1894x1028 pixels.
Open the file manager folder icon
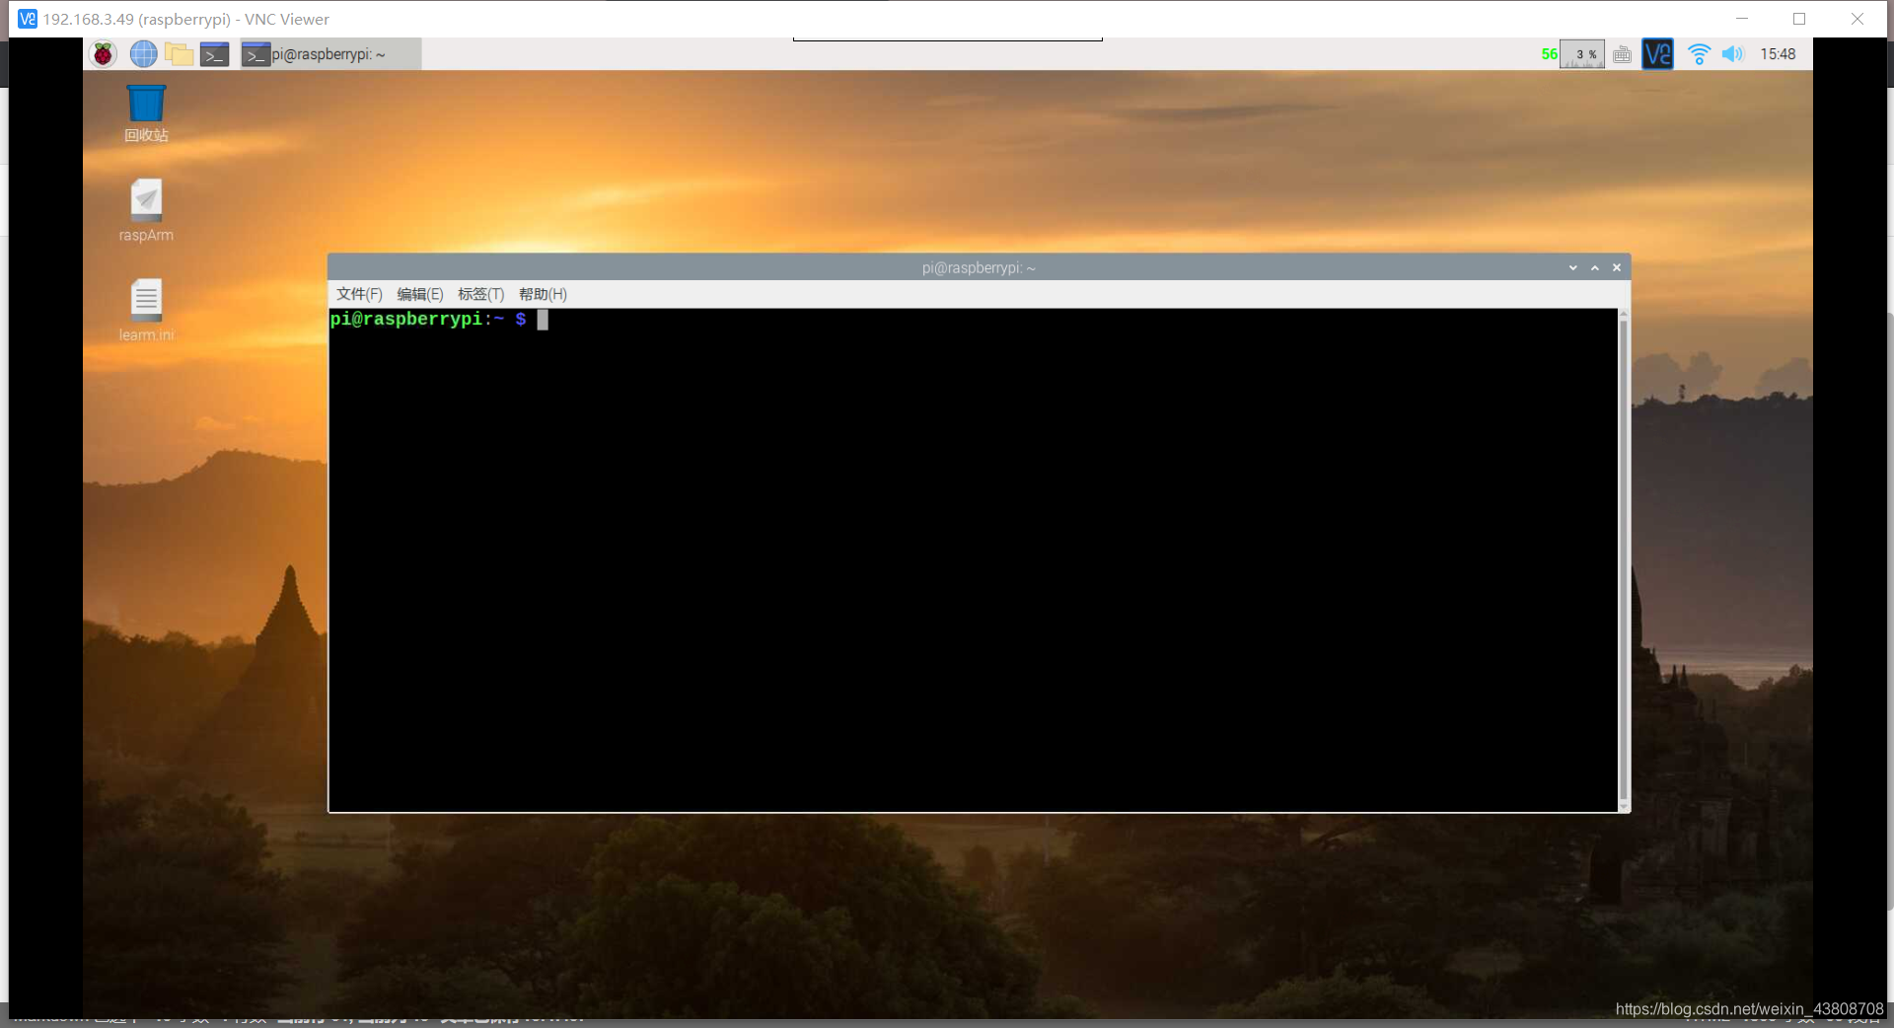180,54
